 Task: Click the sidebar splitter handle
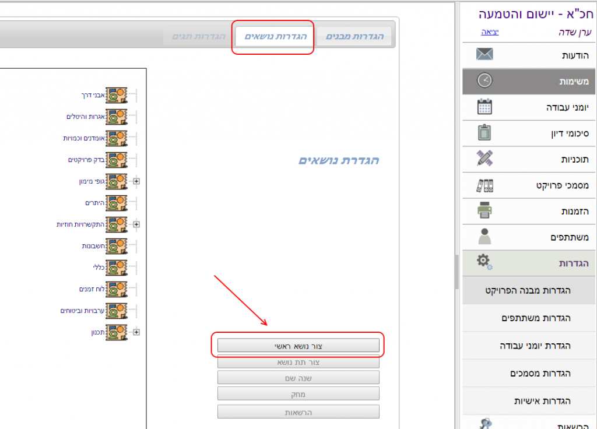pos(456,267)
